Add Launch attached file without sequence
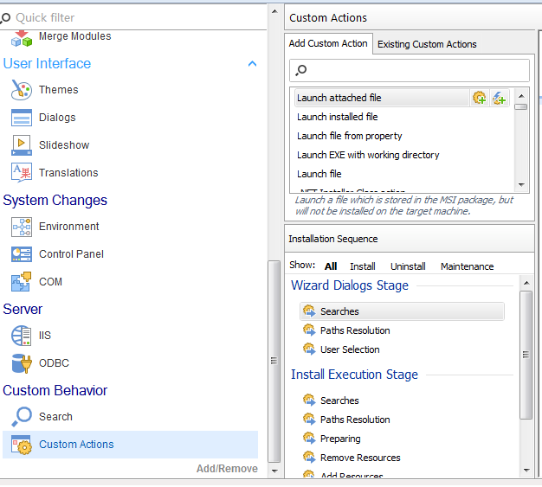This screenshot has width=542, height=487. tap(500, 99)
